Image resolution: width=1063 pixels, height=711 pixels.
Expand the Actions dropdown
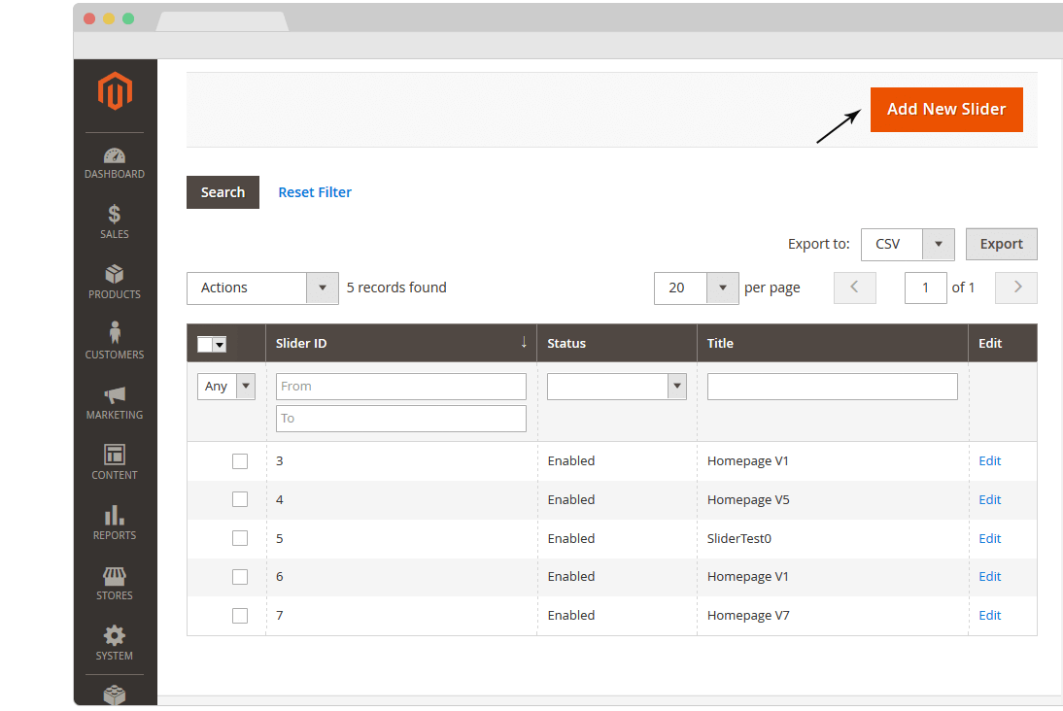[x=262, y=288]
